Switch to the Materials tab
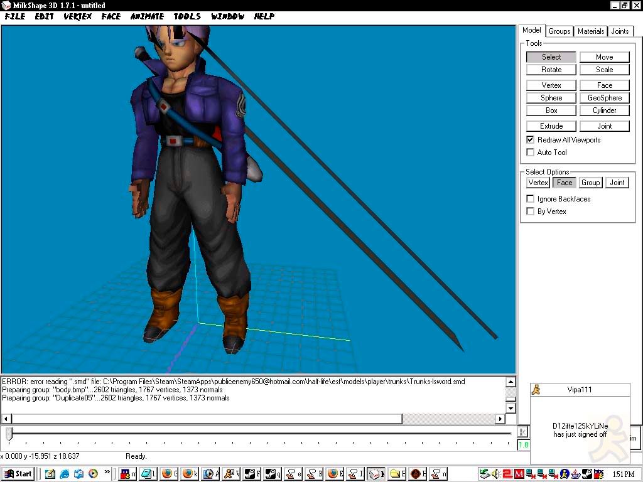 (590, 31)
